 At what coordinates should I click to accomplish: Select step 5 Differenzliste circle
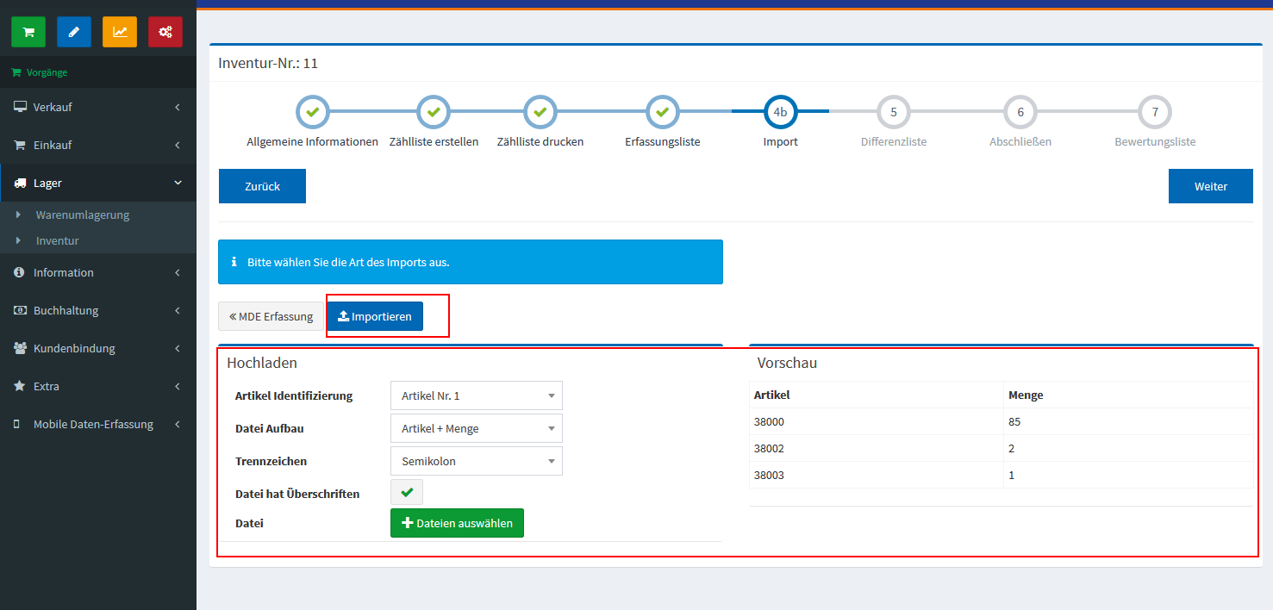click(894, 112)
